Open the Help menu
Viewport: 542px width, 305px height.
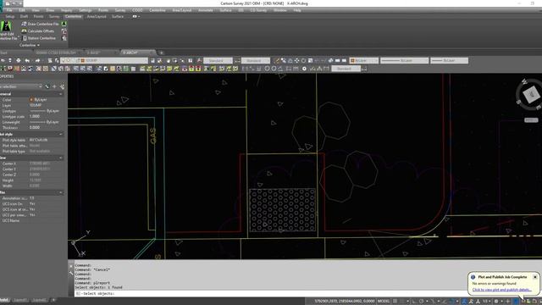click(x=297, y=10)
